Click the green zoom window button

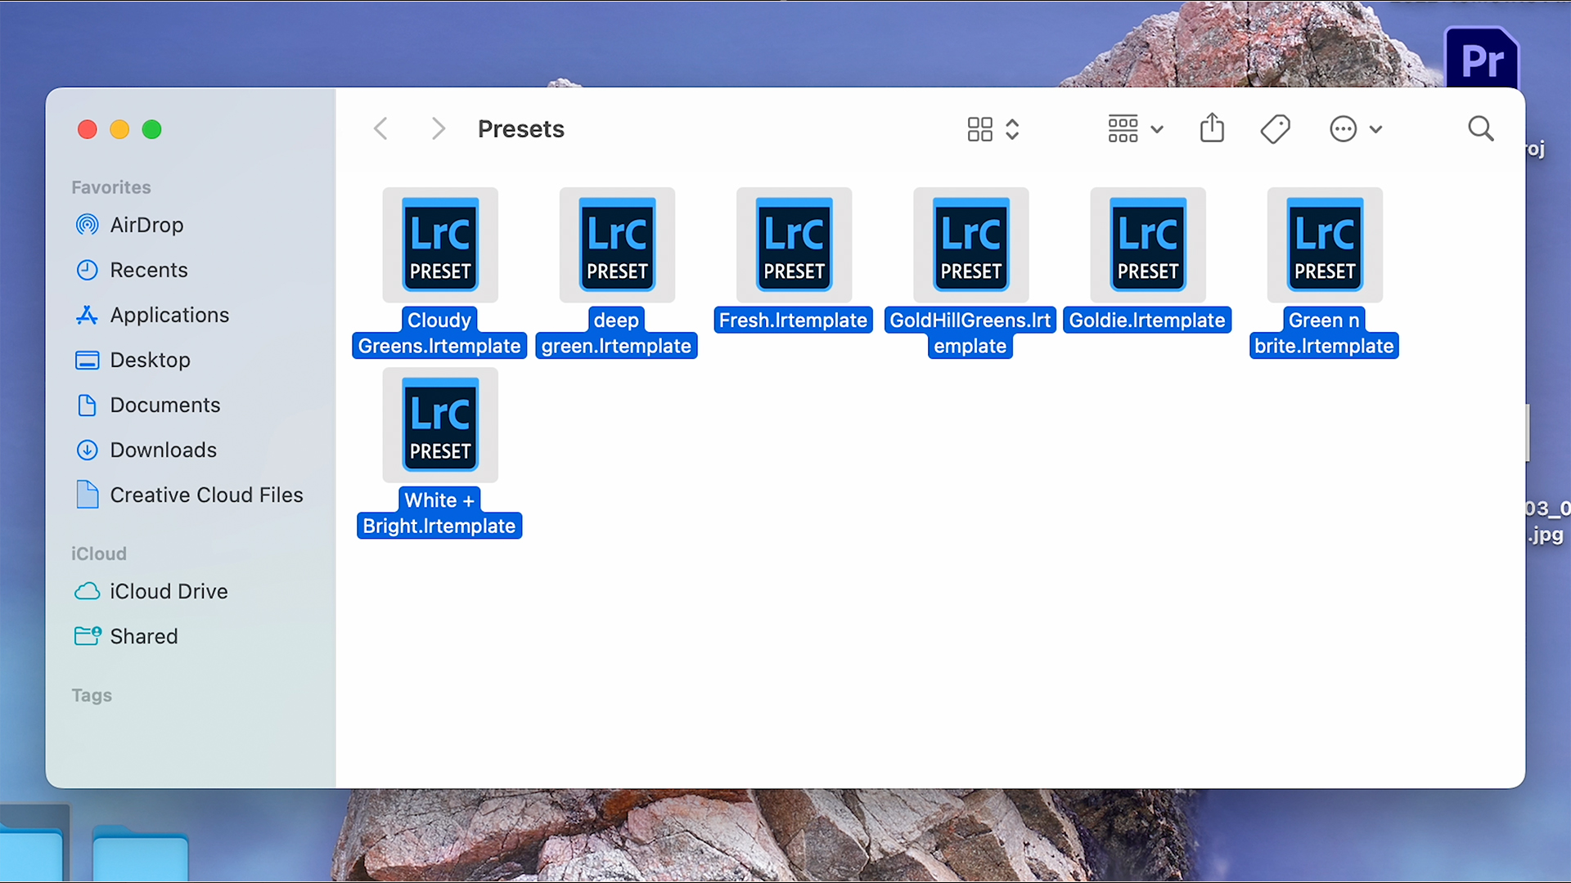151,129
